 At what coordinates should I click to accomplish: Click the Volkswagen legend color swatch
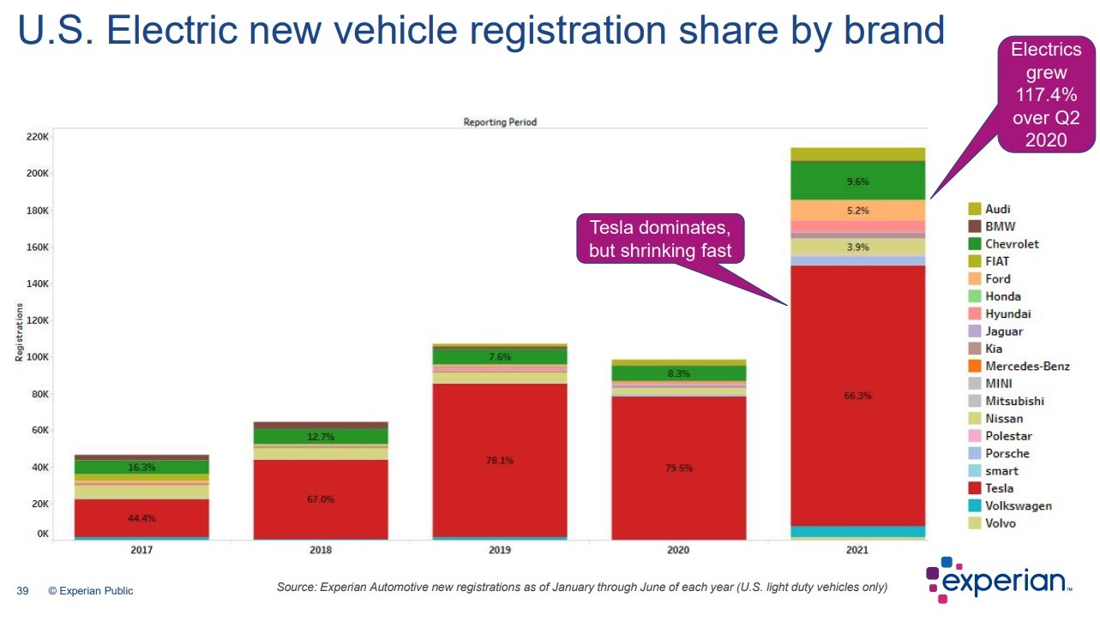[x=974, y=506]
